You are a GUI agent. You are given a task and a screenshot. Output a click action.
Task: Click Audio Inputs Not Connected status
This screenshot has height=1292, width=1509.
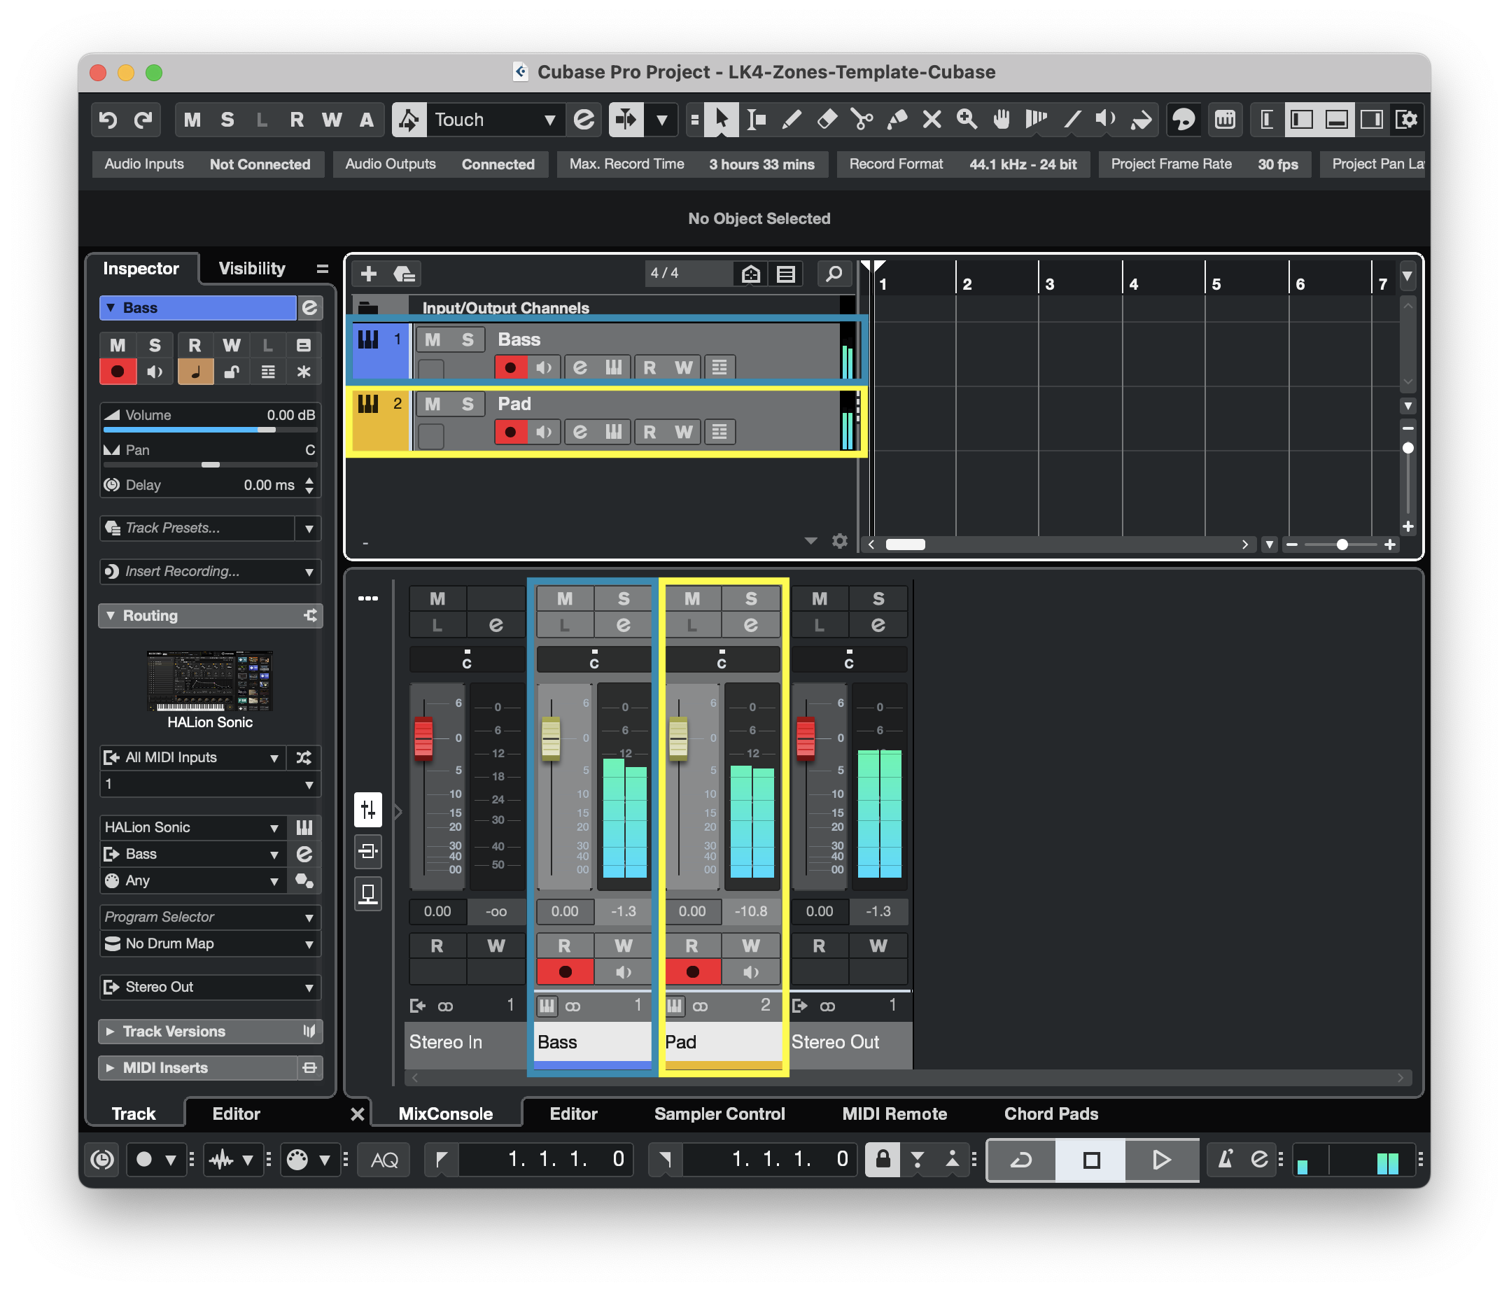(x=207, y=164)
